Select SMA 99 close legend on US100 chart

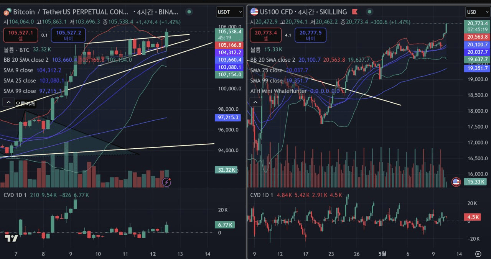pyautogui.click(x=266, y=80)
